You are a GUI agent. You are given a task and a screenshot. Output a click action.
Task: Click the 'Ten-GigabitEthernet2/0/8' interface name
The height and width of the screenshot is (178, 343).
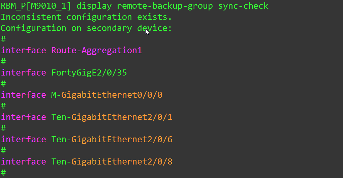coord(112,161)
